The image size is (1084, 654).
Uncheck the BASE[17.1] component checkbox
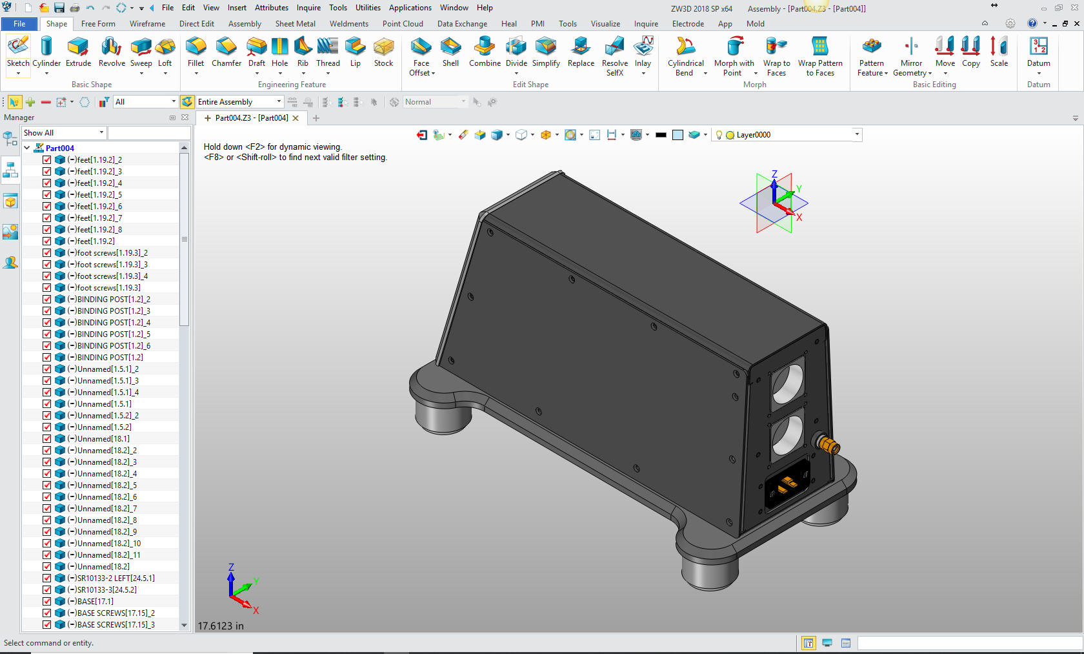[47, 601]
